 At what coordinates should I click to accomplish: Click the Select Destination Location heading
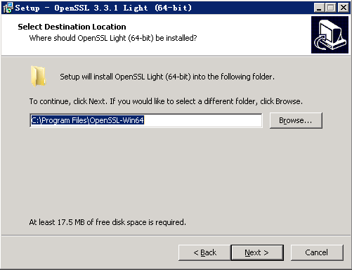point(72,27)
